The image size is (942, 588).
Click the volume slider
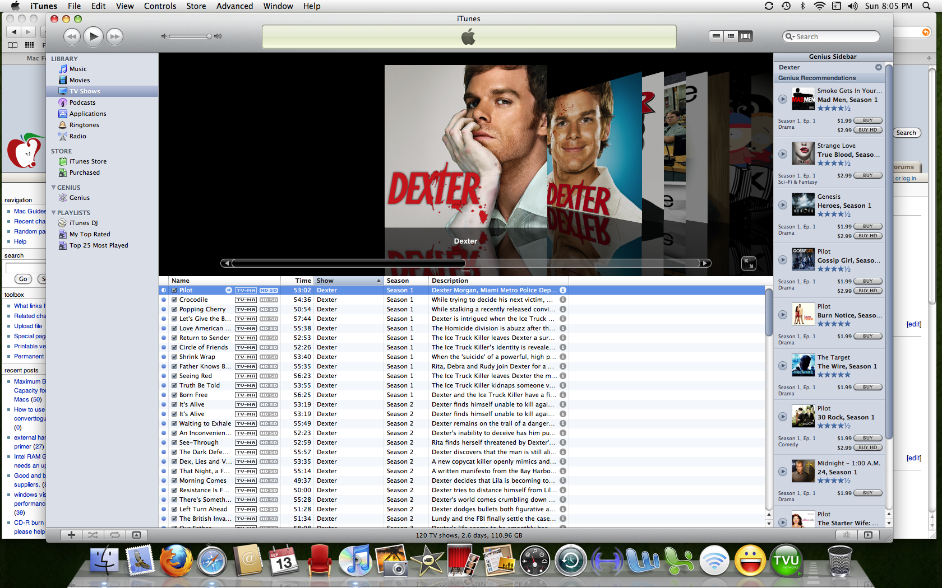pos(191,36)
